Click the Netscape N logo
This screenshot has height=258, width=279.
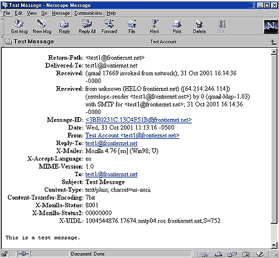tap(270, 27)
